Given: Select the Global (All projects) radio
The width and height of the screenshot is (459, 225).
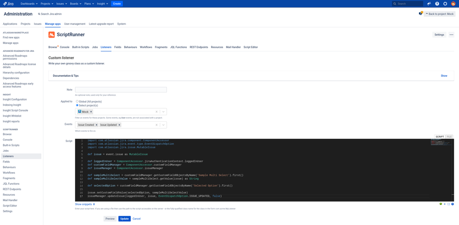Looking at the screenshot, I should click(77, 101).
